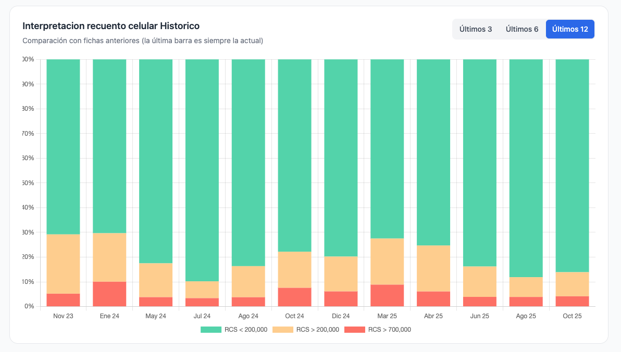Click the orange segment of Nov 23 bar
Image resolution: width=621 pixels, height=352 pixels.
point(64,264)
